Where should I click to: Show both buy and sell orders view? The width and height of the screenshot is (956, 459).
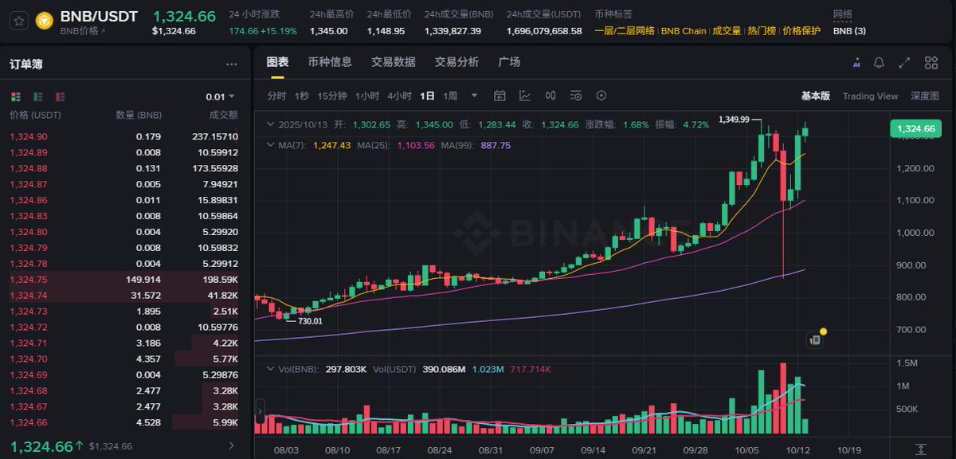(16, 96)
